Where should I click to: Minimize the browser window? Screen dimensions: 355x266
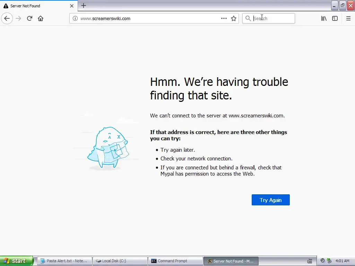[334, 6]
